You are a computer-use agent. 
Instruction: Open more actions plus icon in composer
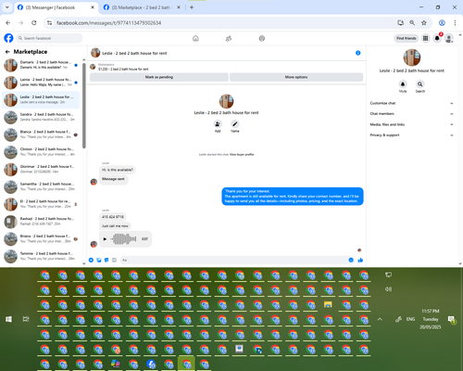[x=91, y=260]
